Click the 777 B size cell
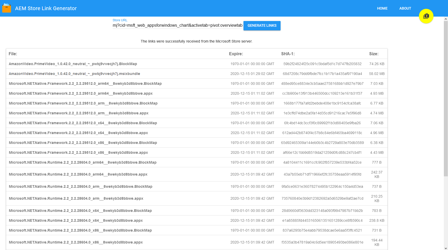This screenshot has width=448, height=250. (377, 162)
